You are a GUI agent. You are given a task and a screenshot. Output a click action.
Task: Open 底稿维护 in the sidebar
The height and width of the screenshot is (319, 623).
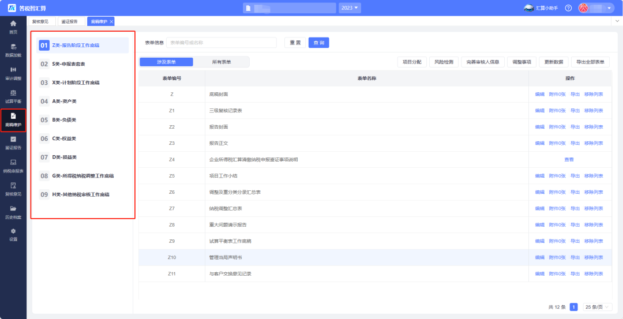tap(13, 120)
